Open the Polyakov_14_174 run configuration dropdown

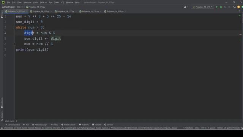click(202, 7)
